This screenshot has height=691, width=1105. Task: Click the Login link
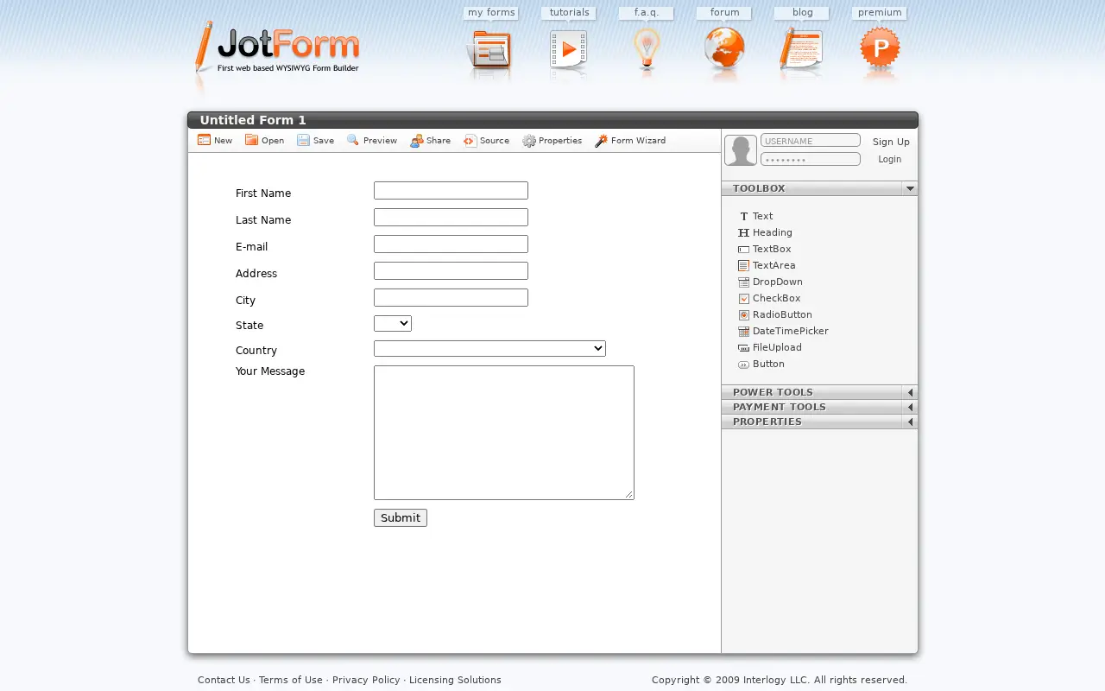pyautogui.click(x=889, y=159)
